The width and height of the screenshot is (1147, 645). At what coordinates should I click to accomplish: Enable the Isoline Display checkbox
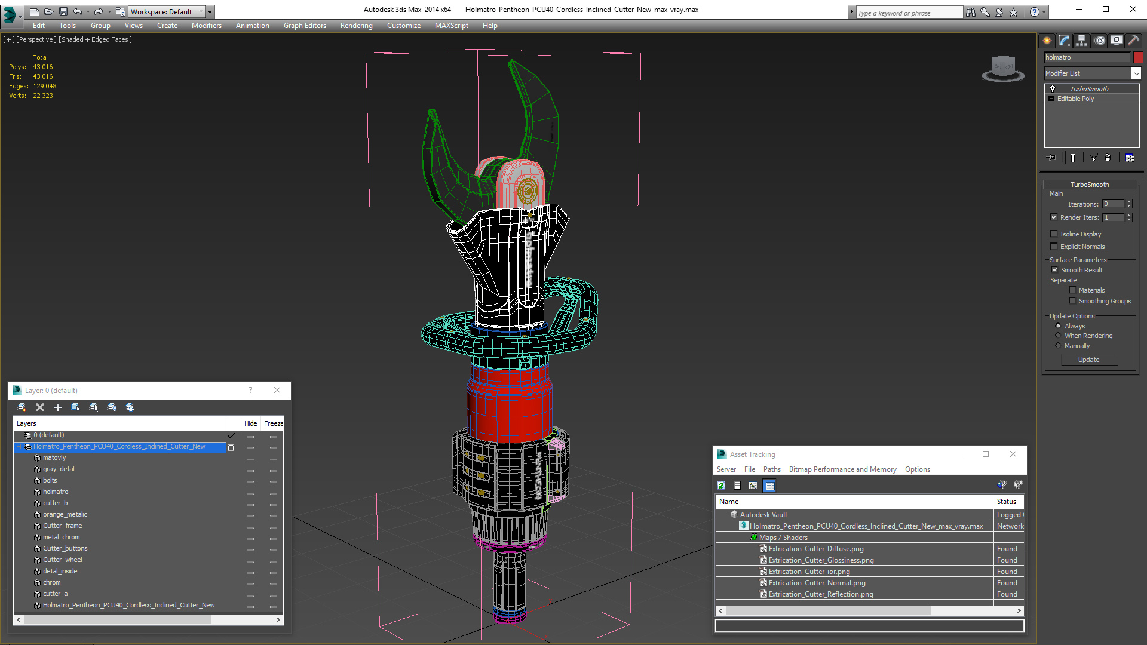click(x=1054, y=234)
